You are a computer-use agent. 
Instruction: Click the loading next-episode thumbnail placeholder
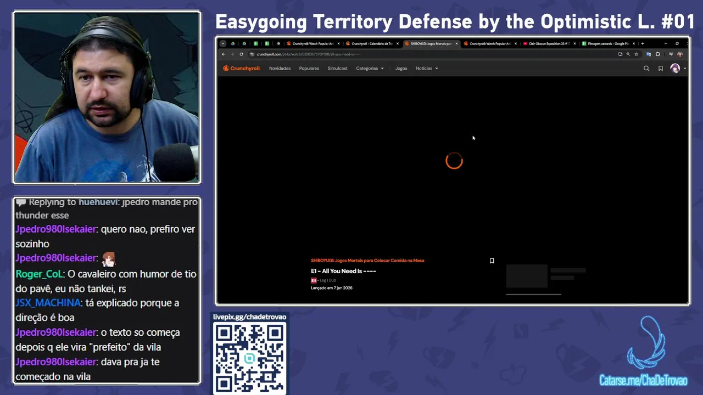click(527, 276)
